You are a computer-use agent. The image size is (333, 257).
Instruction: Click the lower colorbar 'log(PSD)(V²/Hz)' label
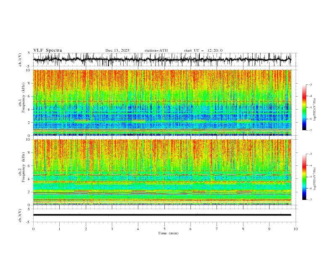click(x=315, y=179)
